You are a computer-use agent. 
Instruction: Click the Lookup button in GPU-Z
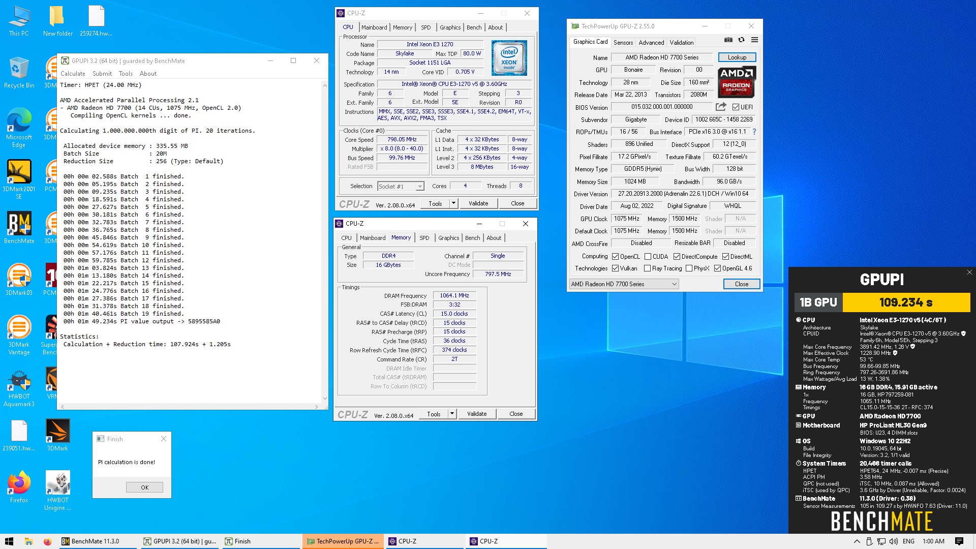[x=737, y=57]
